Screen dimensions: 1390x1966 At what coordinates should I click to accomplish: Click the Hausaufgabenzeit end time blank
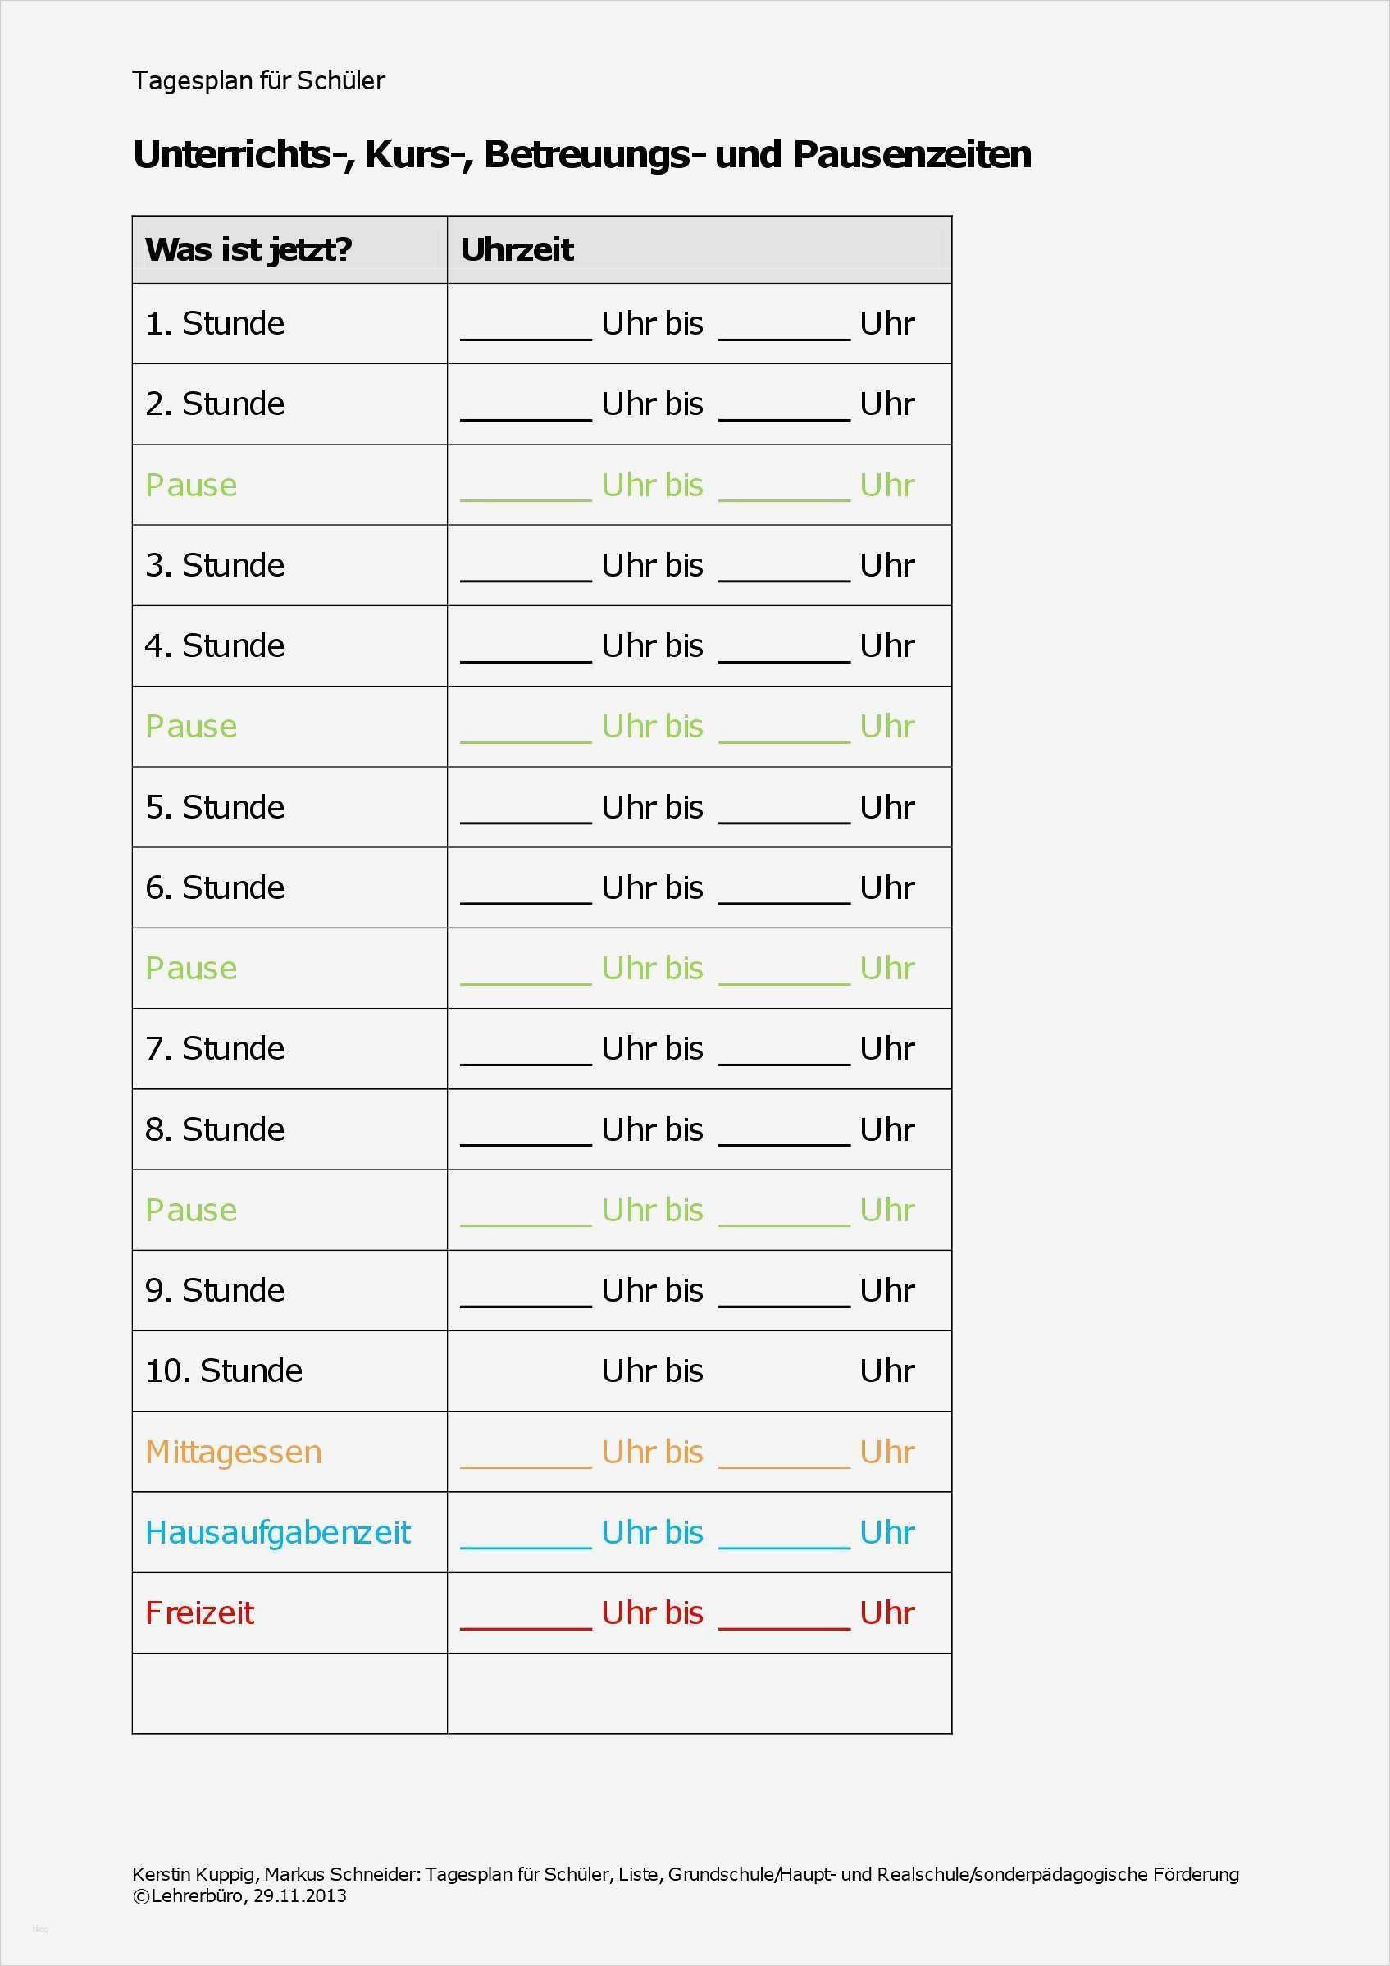tap(784, 1538)
